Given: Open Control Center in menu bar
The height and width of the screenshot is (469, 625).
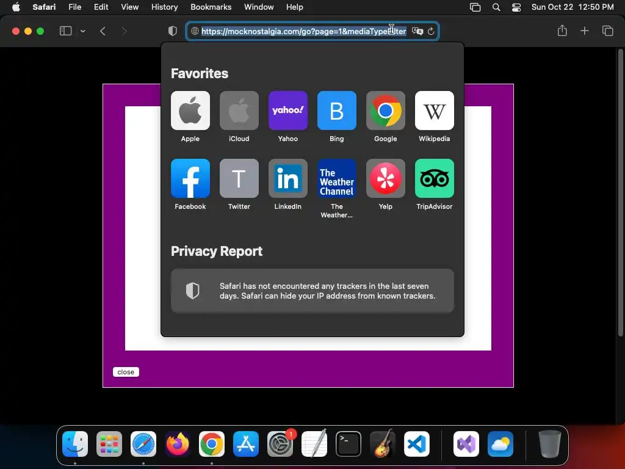Looking at the screenshot, I should [516, 7].
